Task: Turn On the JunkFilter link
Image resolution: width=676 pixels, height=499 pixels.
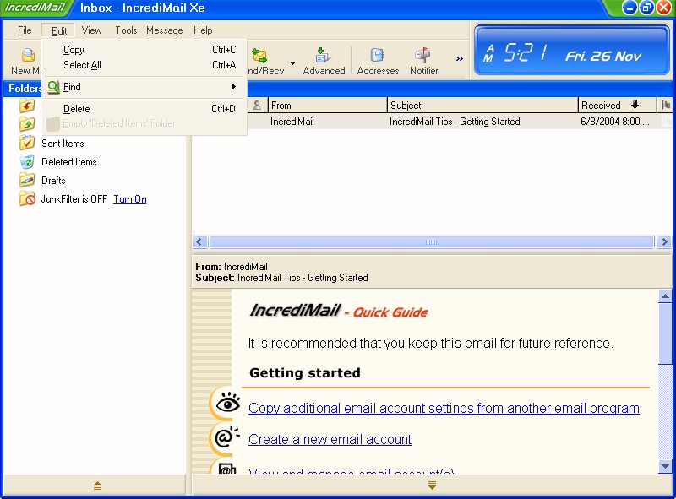Action: (129, 199)
